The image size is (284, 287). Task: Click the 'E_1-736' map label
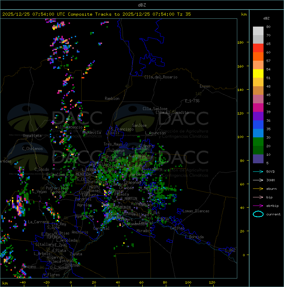pyautogui.click(x=192, y=101)
